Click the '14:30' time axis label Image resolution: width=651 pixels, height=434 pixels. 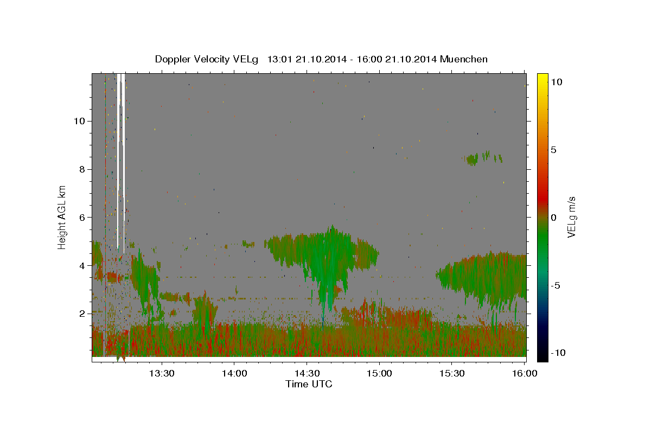coord(307,373)
